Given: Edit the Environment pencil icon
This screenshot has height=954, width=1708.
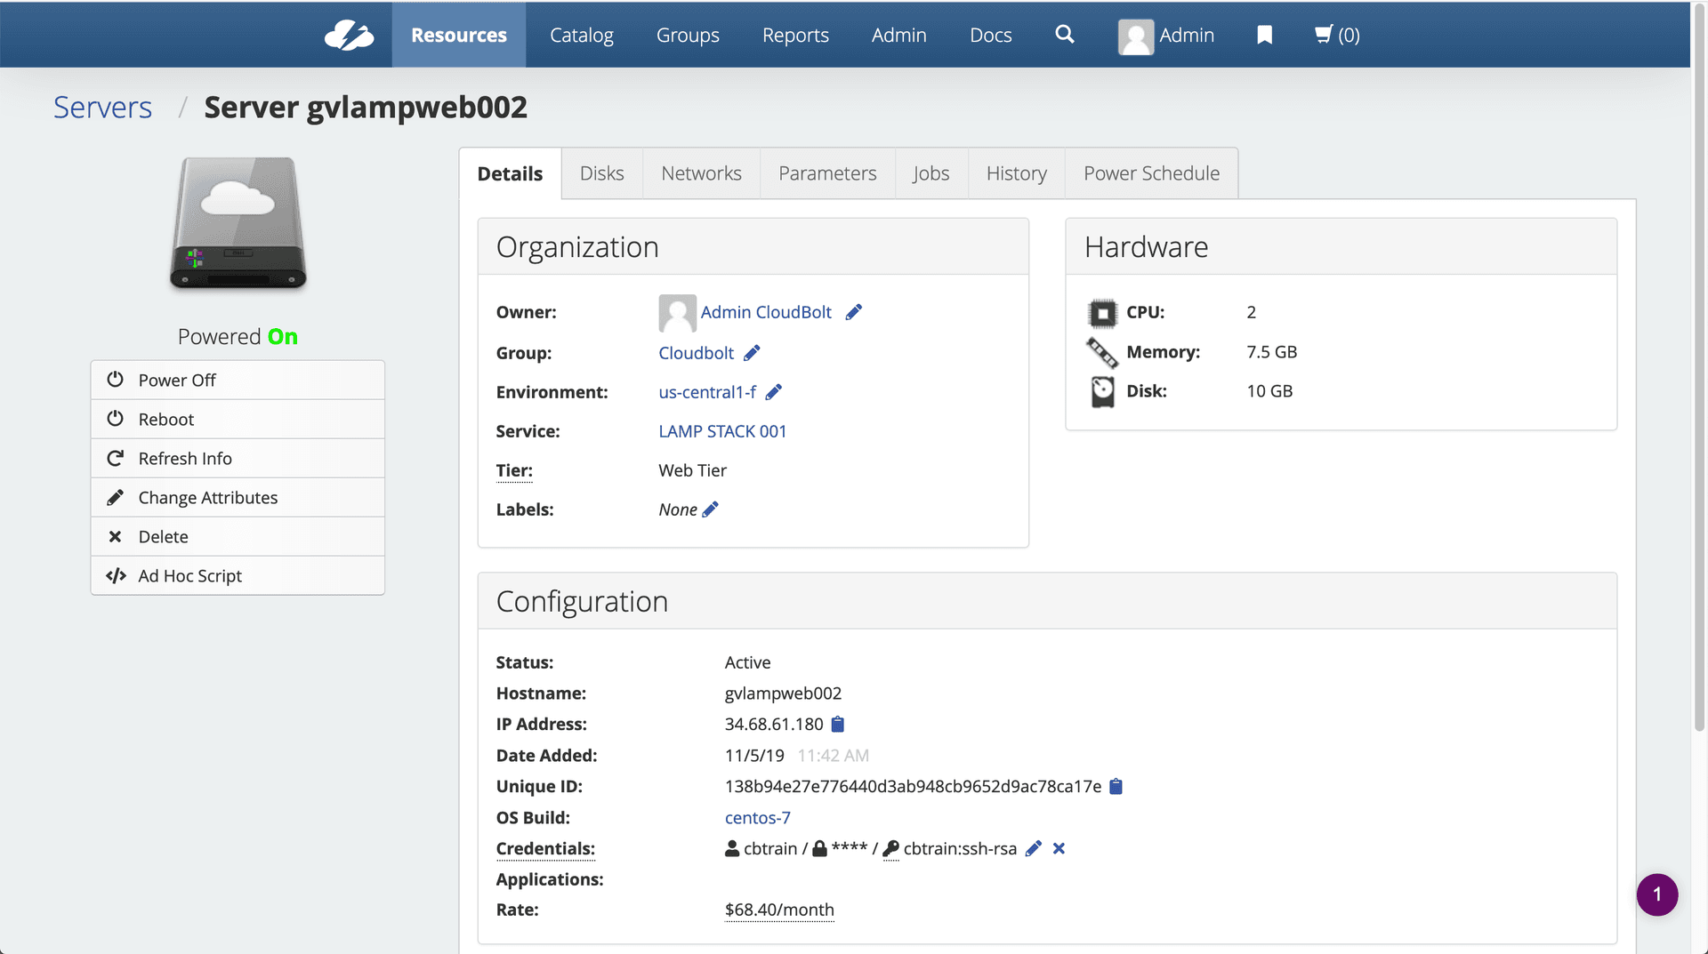Looking at the screenshot, I should (x=773, y=391).
